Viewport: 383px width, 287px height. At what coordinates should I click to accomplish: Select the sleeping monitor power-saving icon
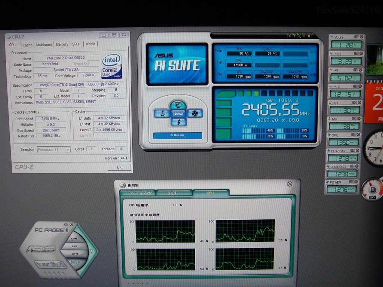178,105
